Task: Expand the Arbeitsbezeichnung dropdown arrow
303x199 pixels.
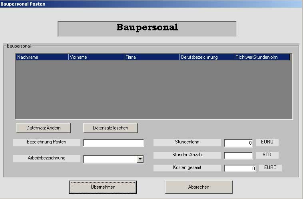Action: click(140, 159)
